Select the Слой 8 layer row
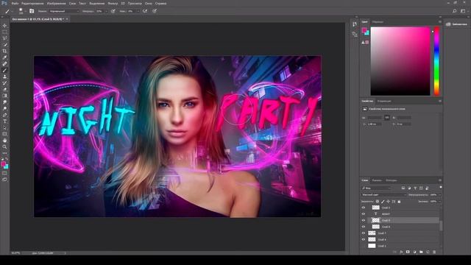 tap(403, 227)
